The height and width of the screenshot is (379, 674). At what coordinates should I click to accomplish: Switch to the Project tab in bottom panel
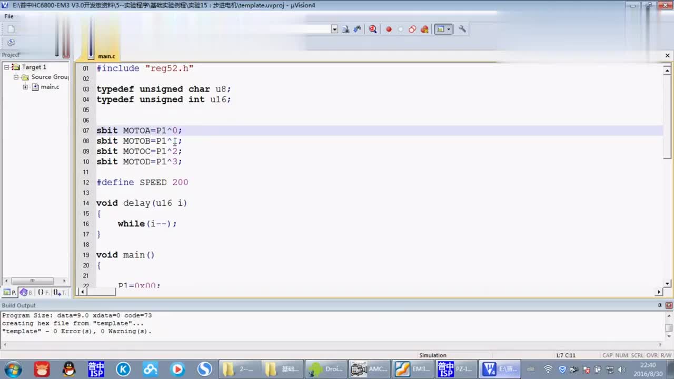tap(10, 292)
